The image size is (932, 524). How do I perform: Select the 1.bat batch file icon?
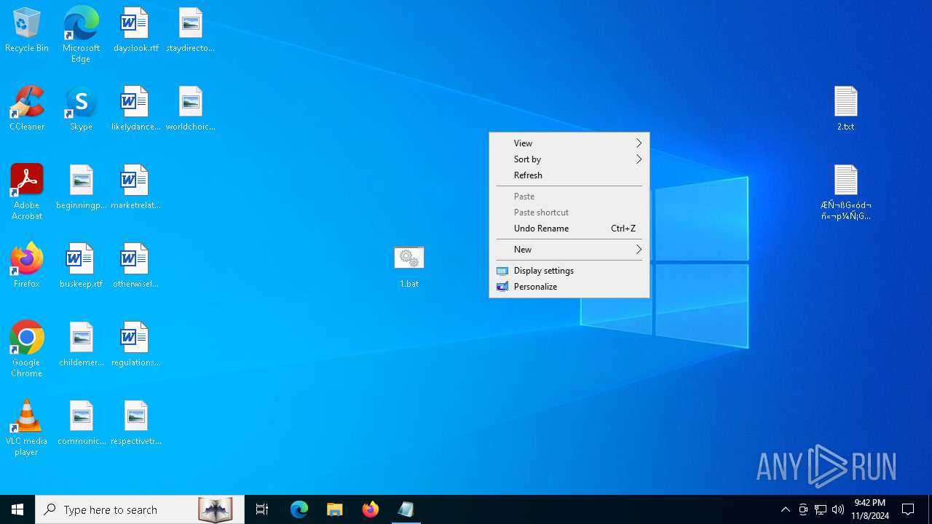409,266
